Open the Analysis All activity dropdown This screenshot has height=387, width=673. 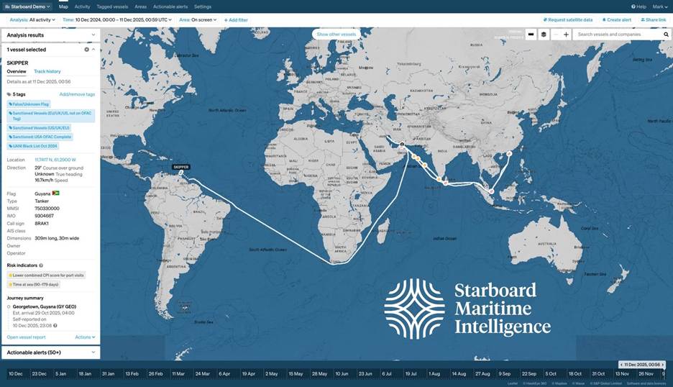coord(32,19)
